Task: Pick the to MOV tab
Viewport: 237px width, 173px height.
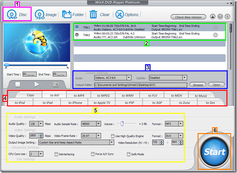Action: pos(177,95)
